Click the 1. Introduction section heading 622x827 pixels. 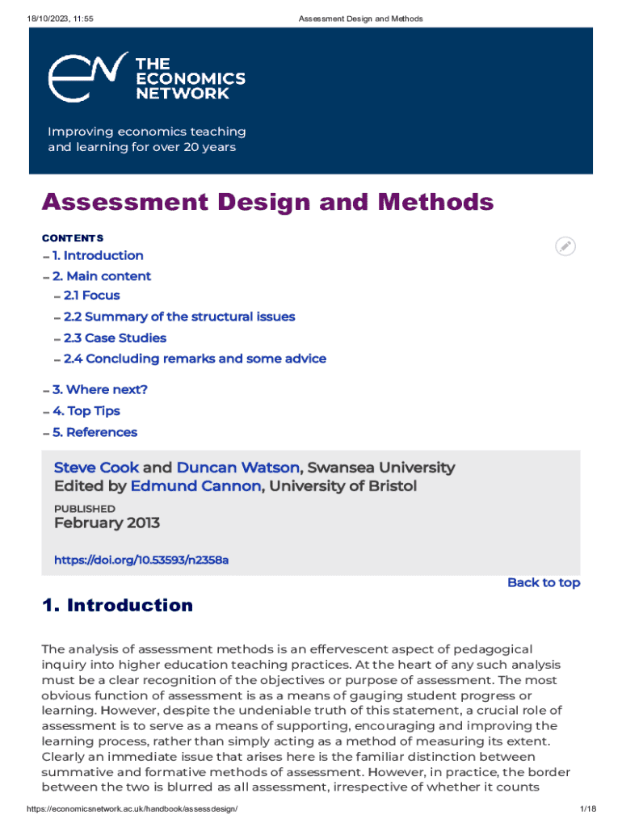tap(117, 606)
